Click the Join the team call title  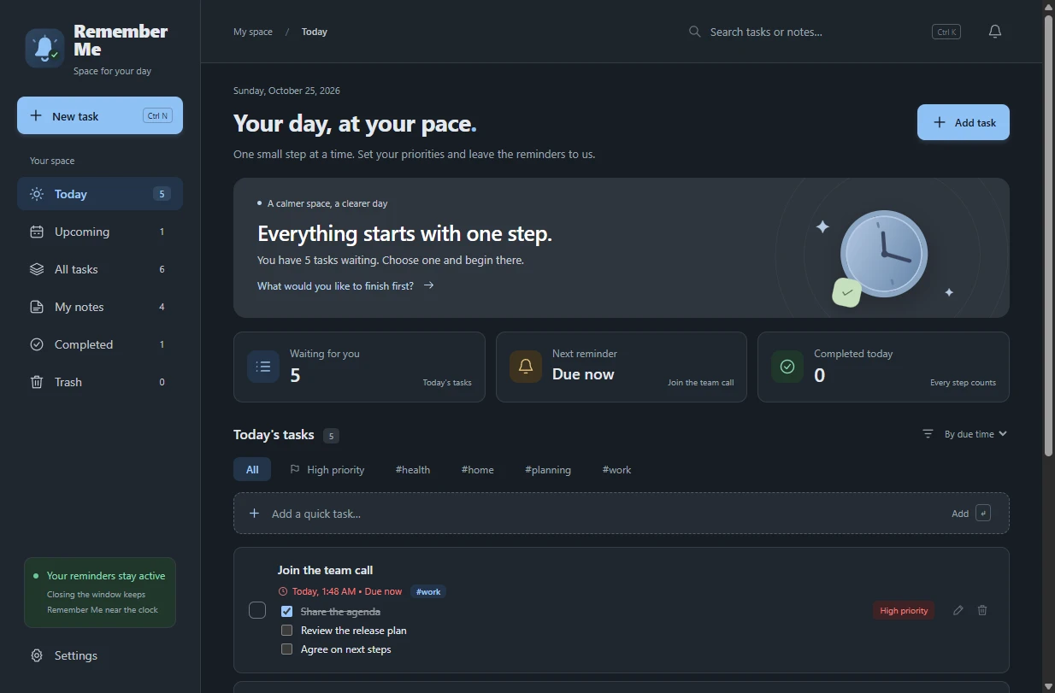325,570
